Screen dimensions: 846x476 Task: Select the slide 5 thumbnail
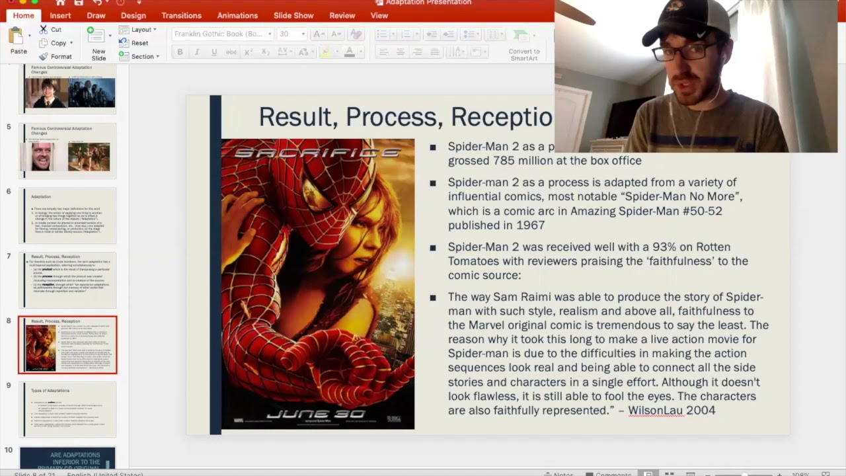tap(67, 151)
